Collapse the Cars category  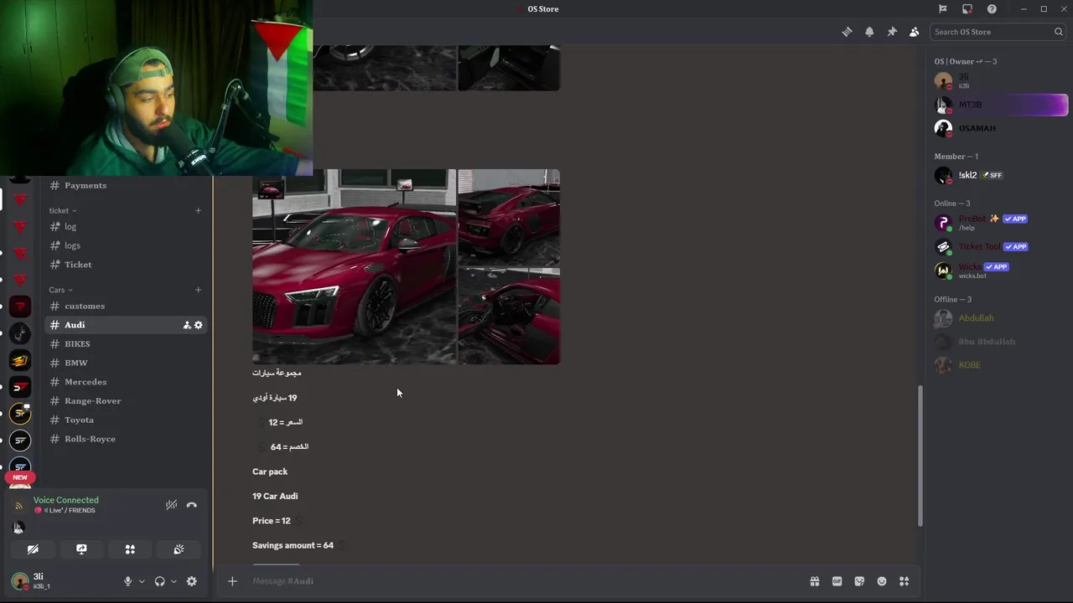[x=60, y=290]
